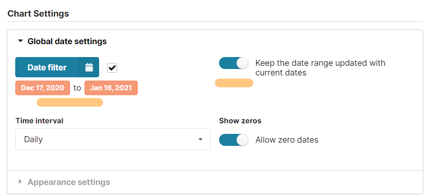Click the orange bar under the date range
427x196 pixels.
pyautogui.click(x=70, y=102)
